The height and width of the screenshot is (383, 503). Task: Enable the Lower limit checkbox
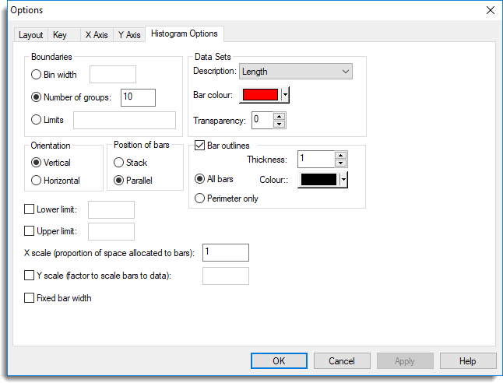[30, 209]
